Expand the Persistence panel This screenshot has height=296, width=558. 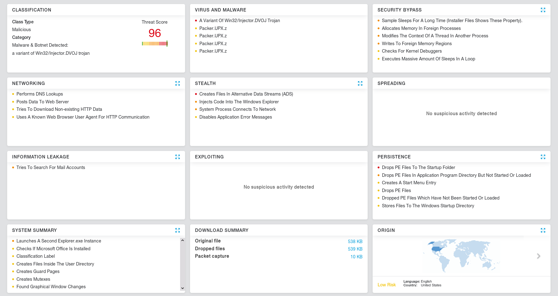[543, 157]
